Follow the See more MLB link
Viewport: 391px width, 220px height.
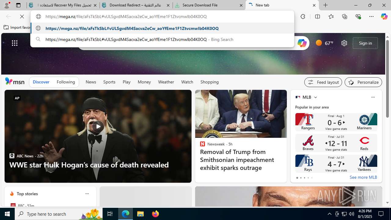click(x=363, y=177)
